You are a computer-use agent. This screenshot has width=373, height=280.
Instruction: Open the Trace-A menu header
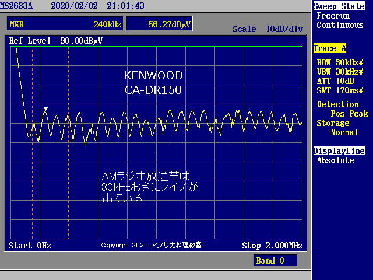pos(329,48)
